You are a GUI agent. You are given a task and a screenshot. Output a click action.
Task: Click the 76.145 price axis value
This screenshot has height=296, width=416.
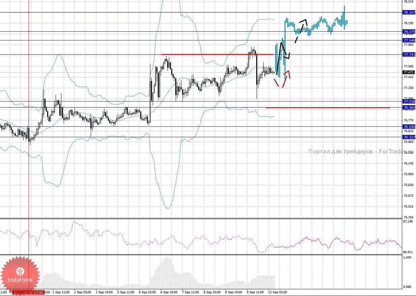(408, 164)
